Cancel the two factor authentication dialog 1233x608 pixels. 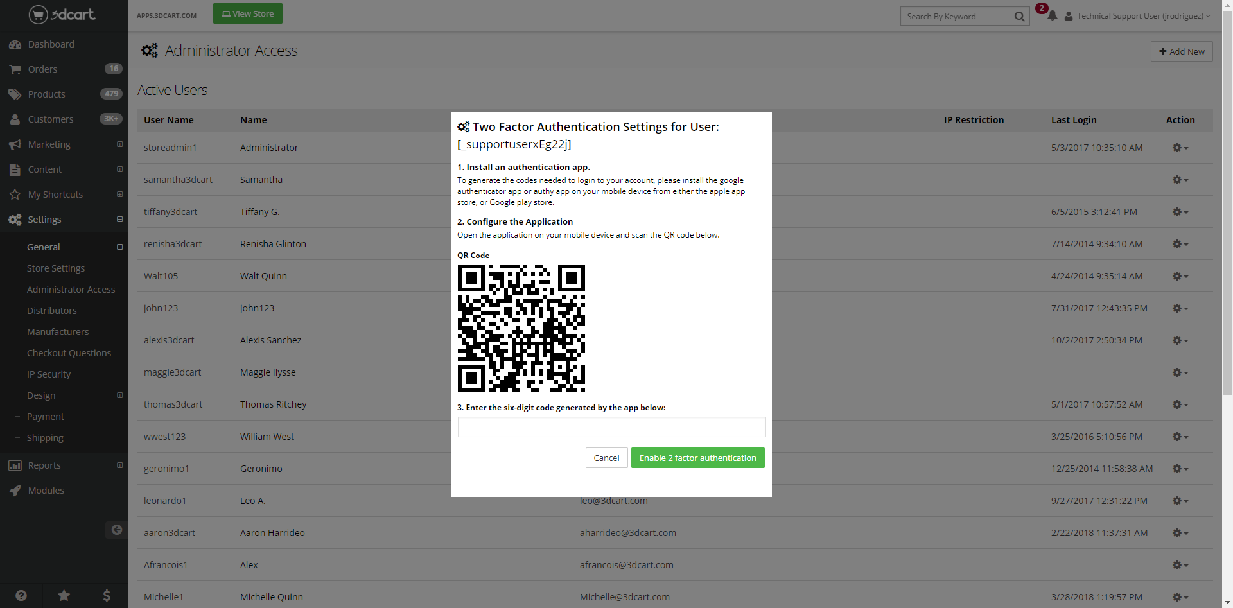tap(606, 458)
